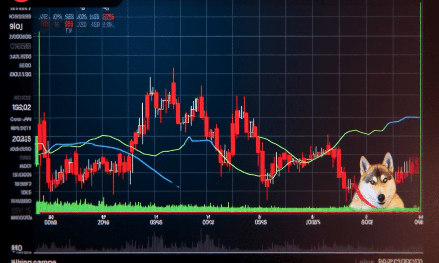Click the red highlighted number in second stats row
439x263 pixels.
coord(69,25)
